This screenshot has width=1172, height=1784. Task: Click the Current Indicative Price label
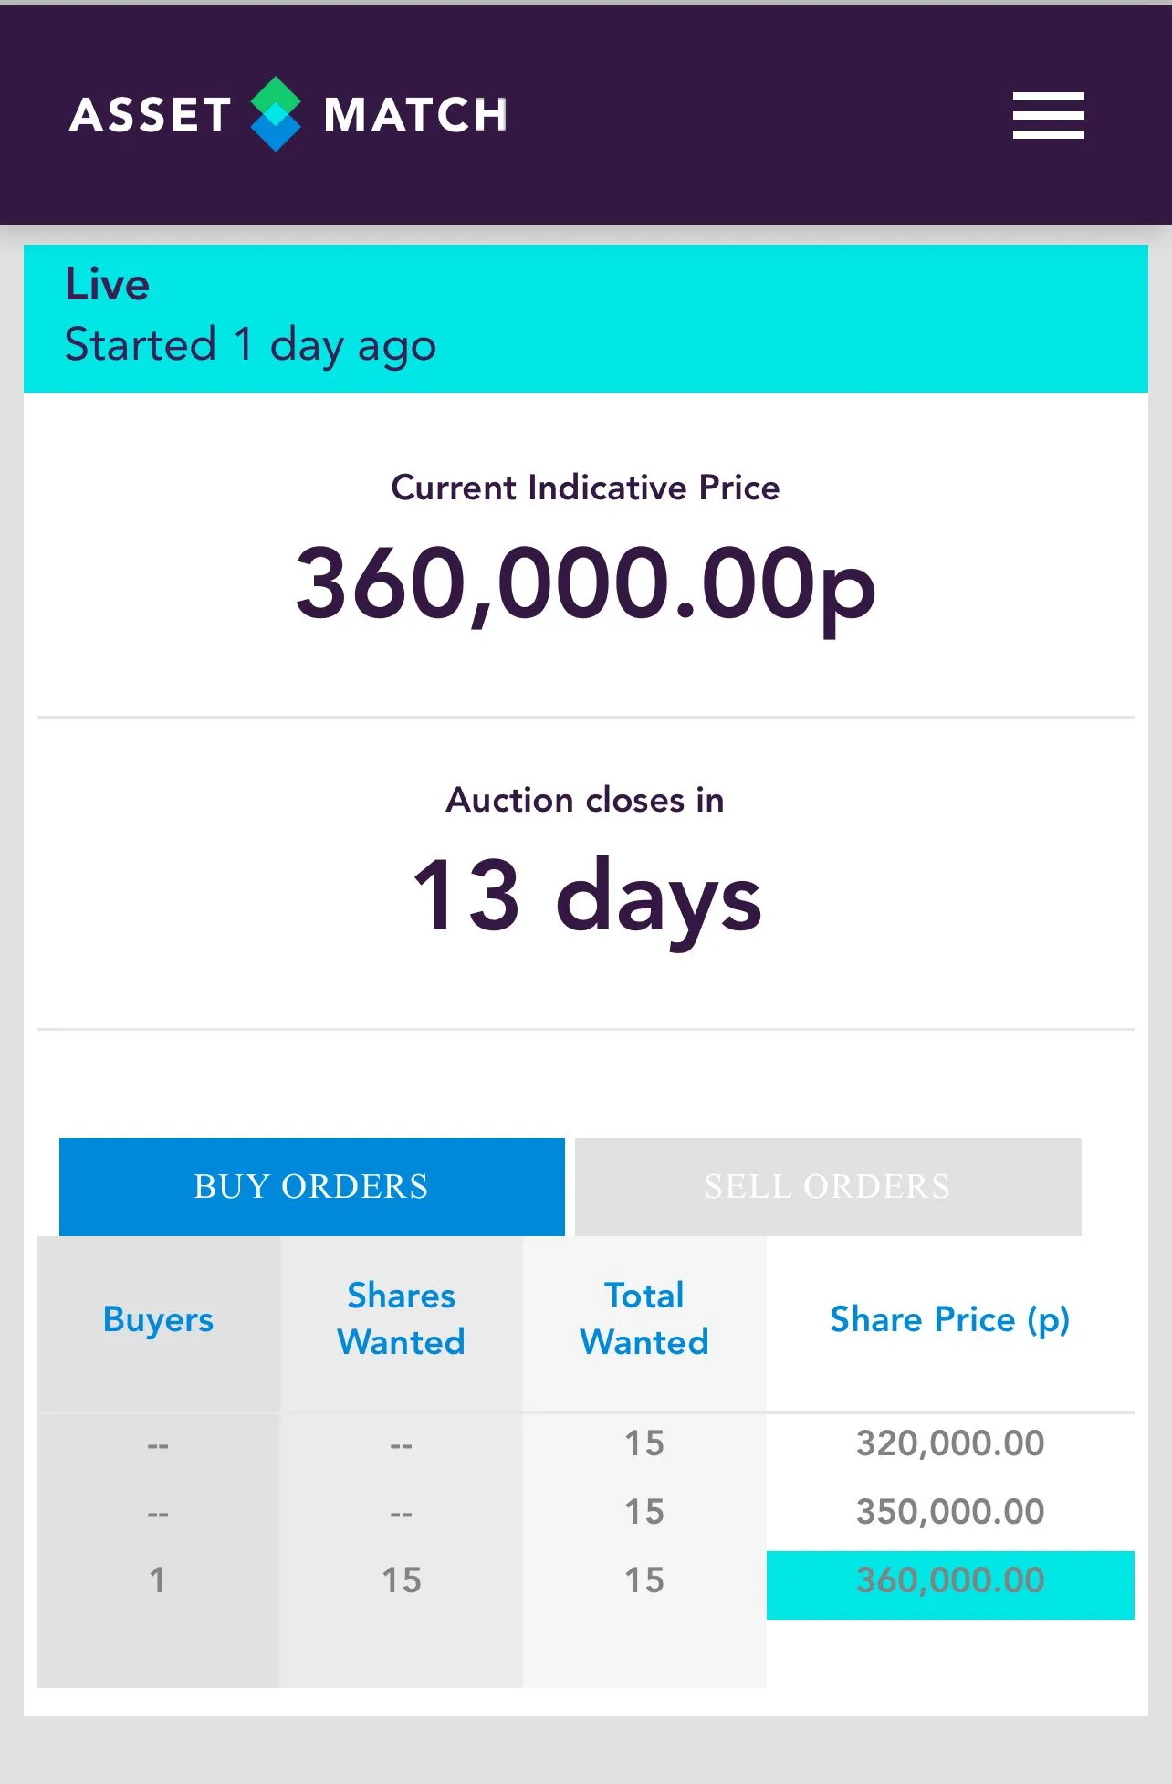[585, 488]
